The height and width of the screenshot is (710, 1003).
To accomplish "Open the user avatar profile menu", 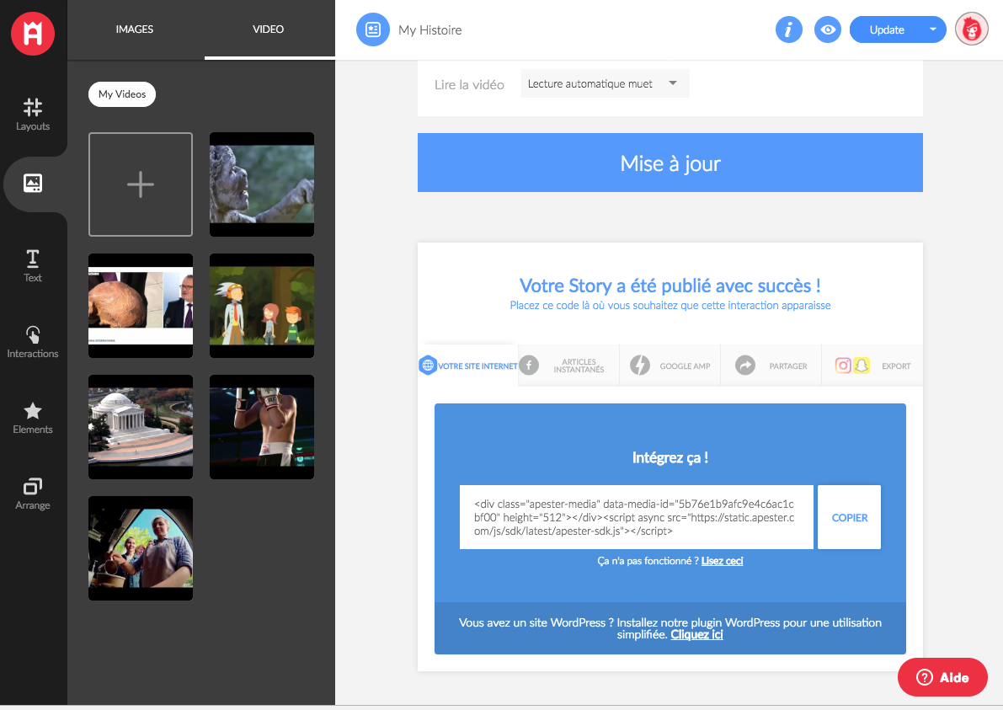I will pyautogui.click(x=972, y=29).
